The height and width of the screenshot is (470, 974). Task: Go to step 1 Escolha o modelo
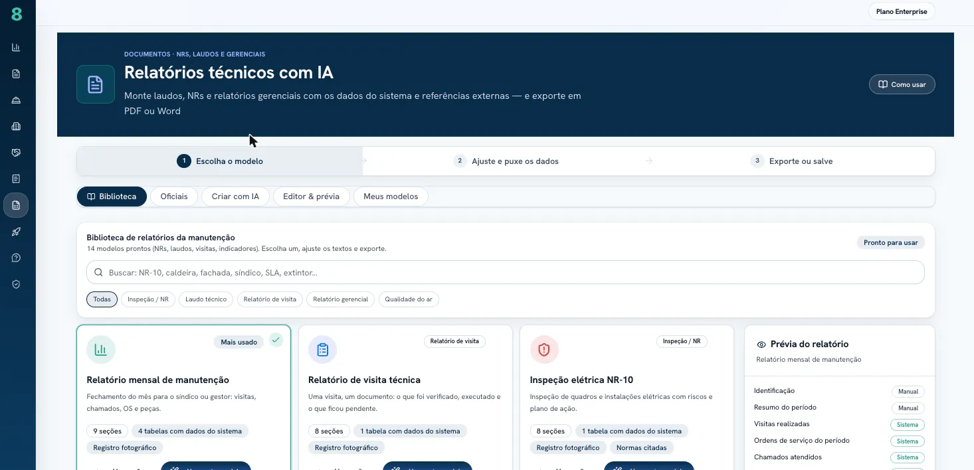(x=220, y=161)
